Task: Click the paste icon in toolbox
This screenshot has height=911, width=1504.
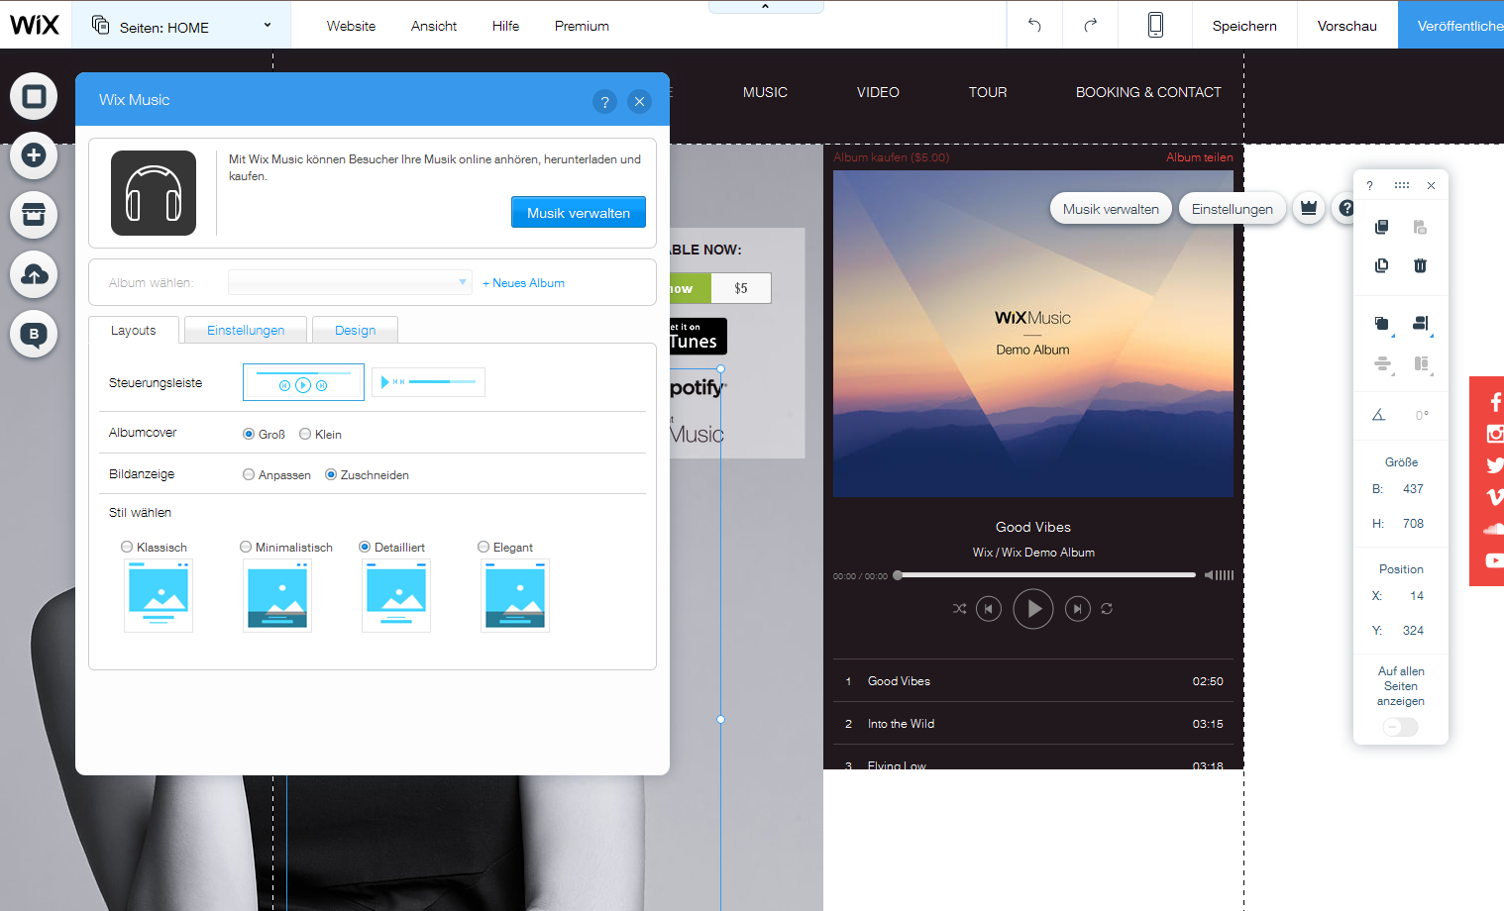Action: pyautogui.click(x=1420, y=227)
